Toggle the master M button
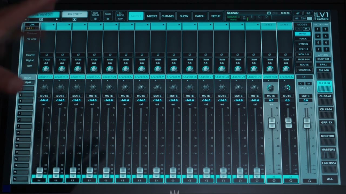This screenshot has width=346, height=194. click(308, 84)
